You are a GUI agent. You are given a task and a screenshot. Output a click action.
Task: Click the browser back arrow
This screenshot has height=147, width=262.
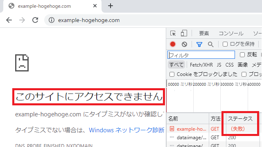(x=9, y=20)
